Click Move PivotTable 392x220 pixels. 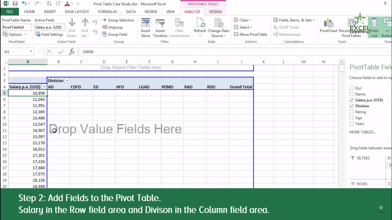[x=251, y=34]
